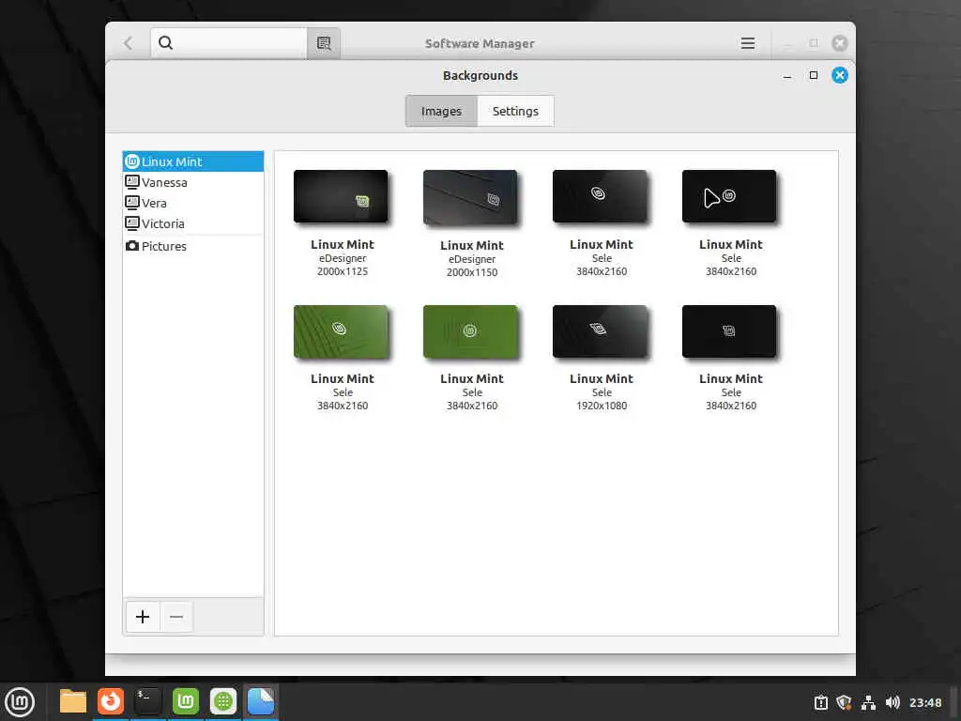Open the volume control tray icon
The image size is (961, 721).
point(892,702)
